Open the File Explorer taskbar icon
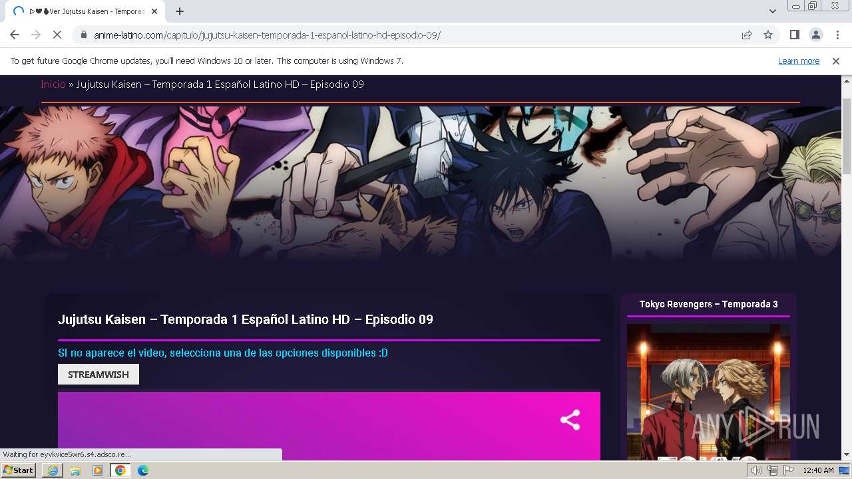This screenshot has width=852, height=479. (x=75, y=470)
